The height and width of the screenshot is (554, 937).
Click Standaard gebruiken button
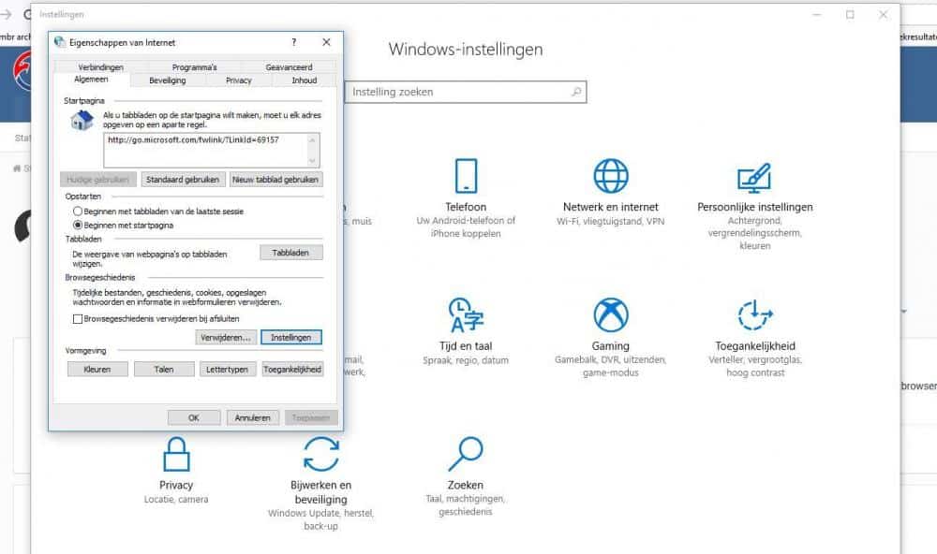(183, 180)
